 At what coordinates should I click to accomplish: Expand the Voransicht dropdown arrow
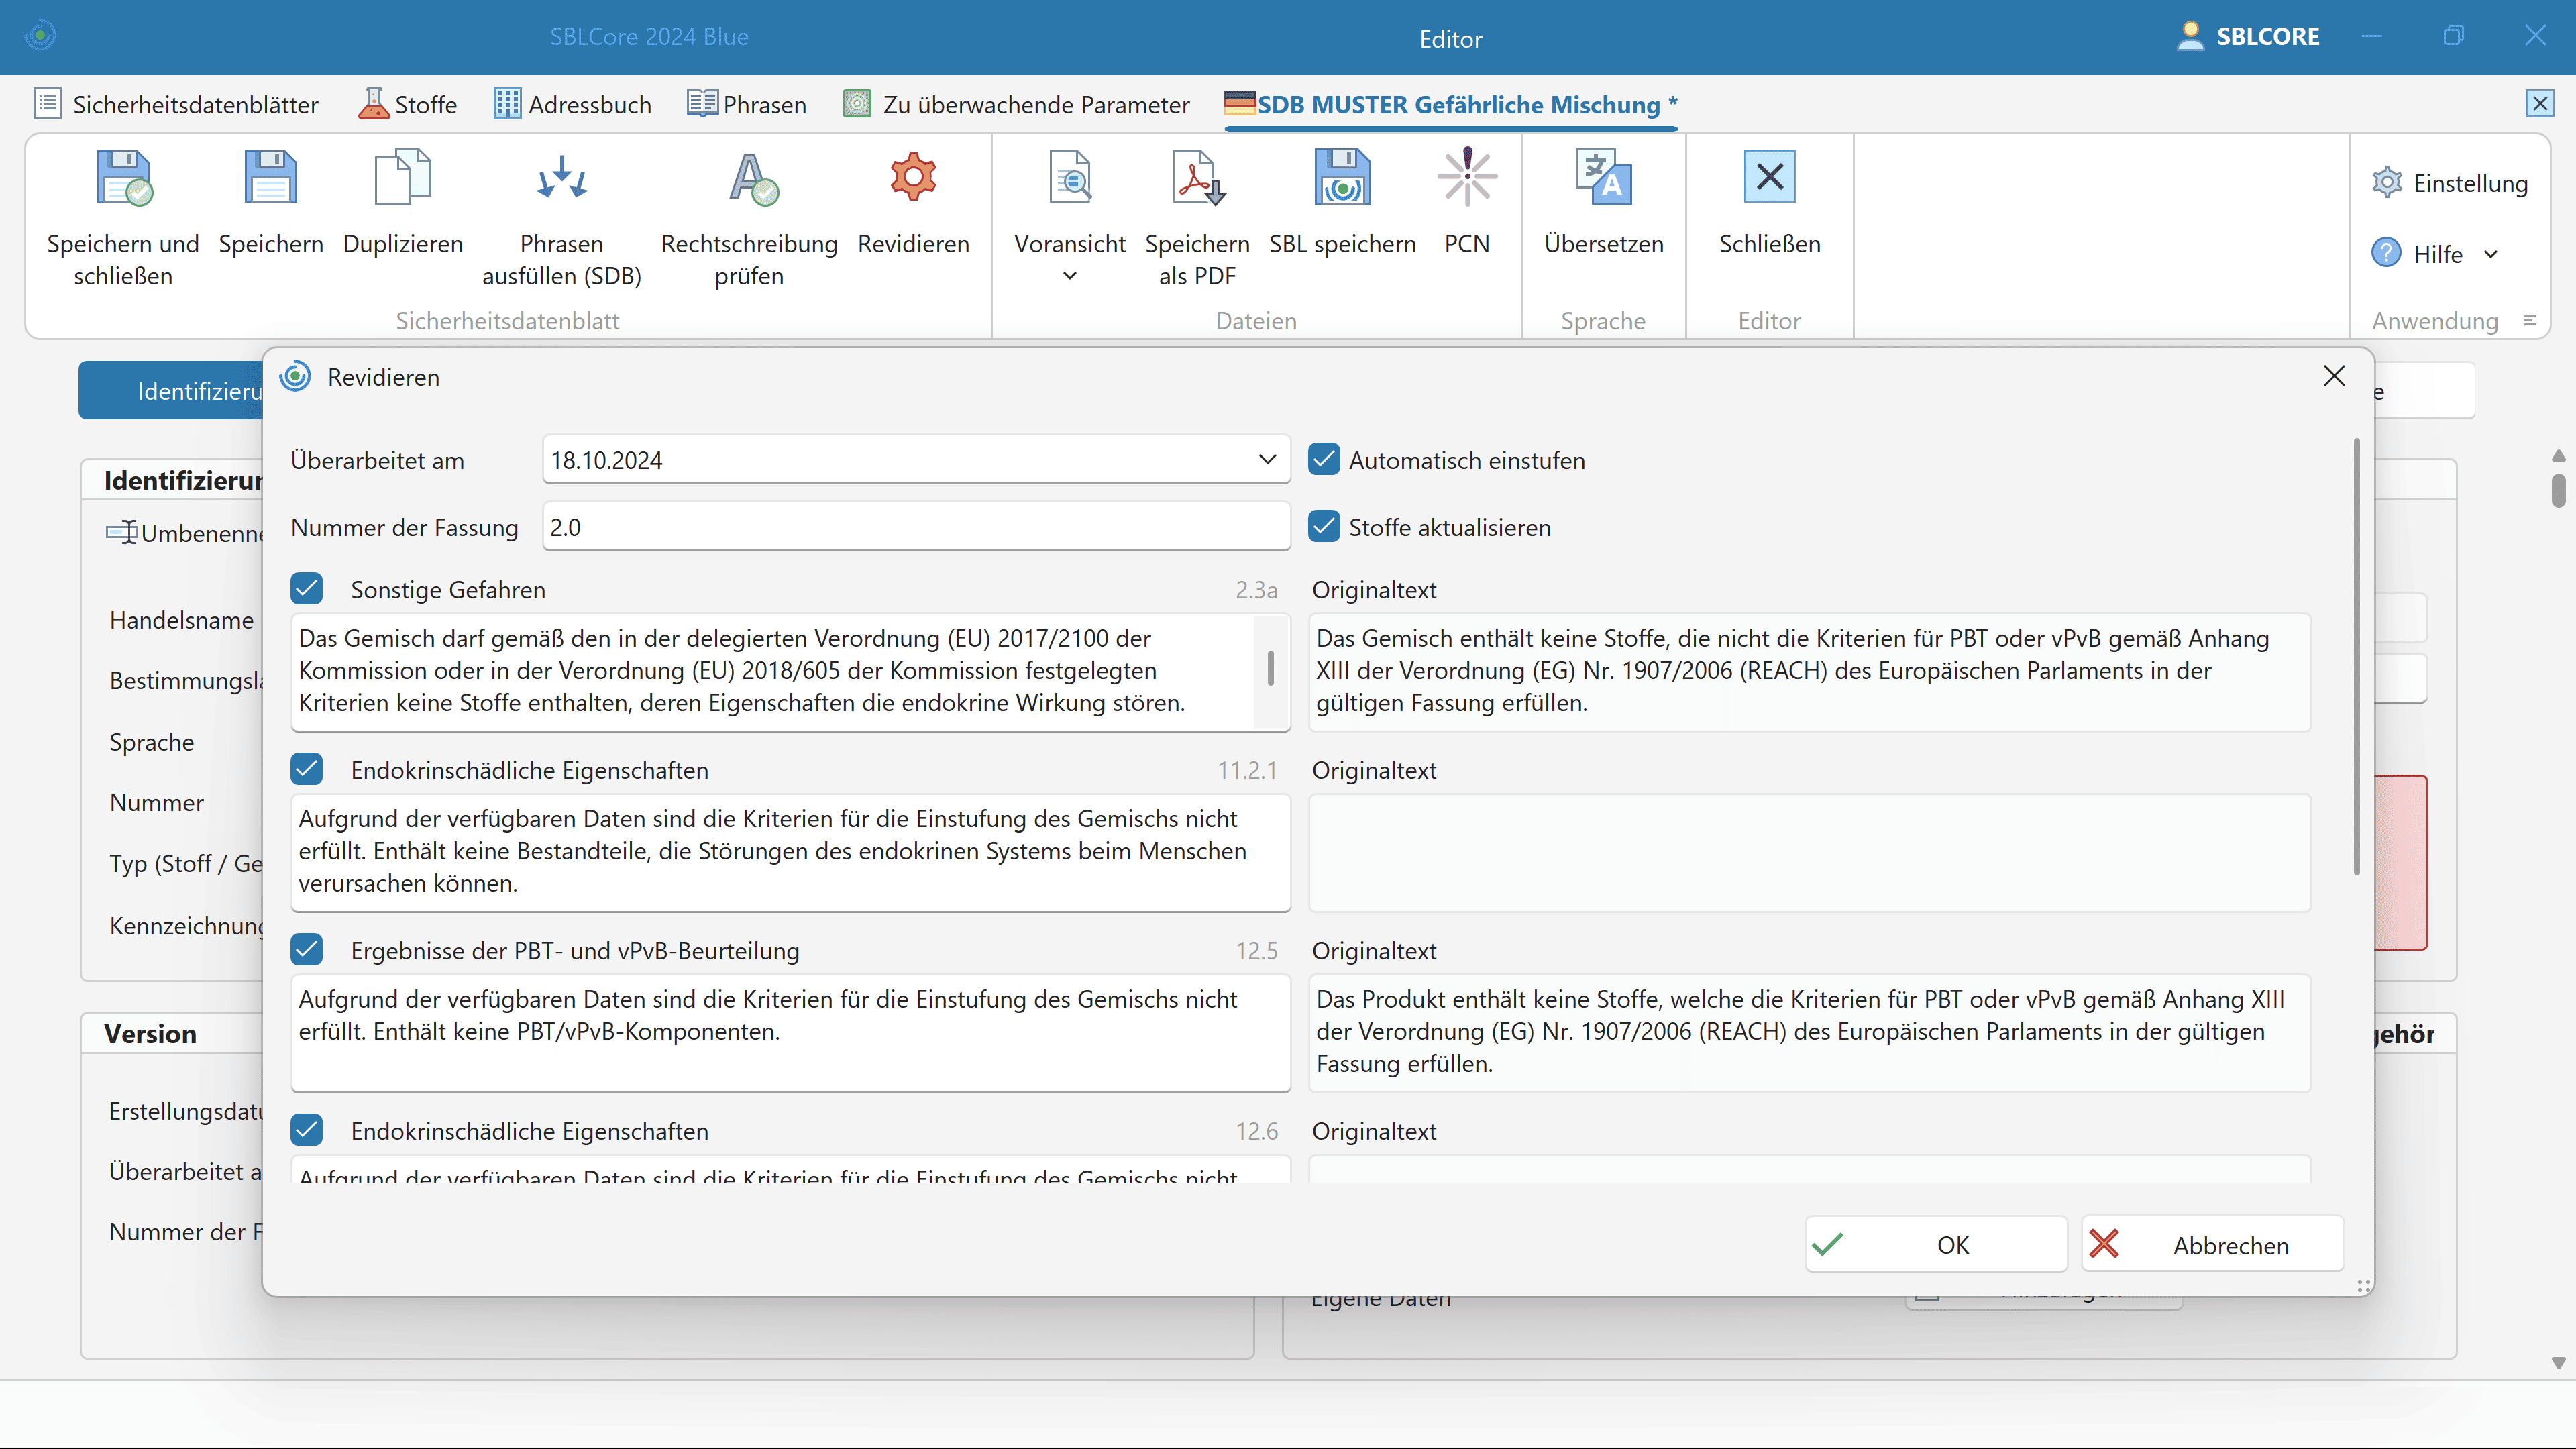tap(1069, 276)
